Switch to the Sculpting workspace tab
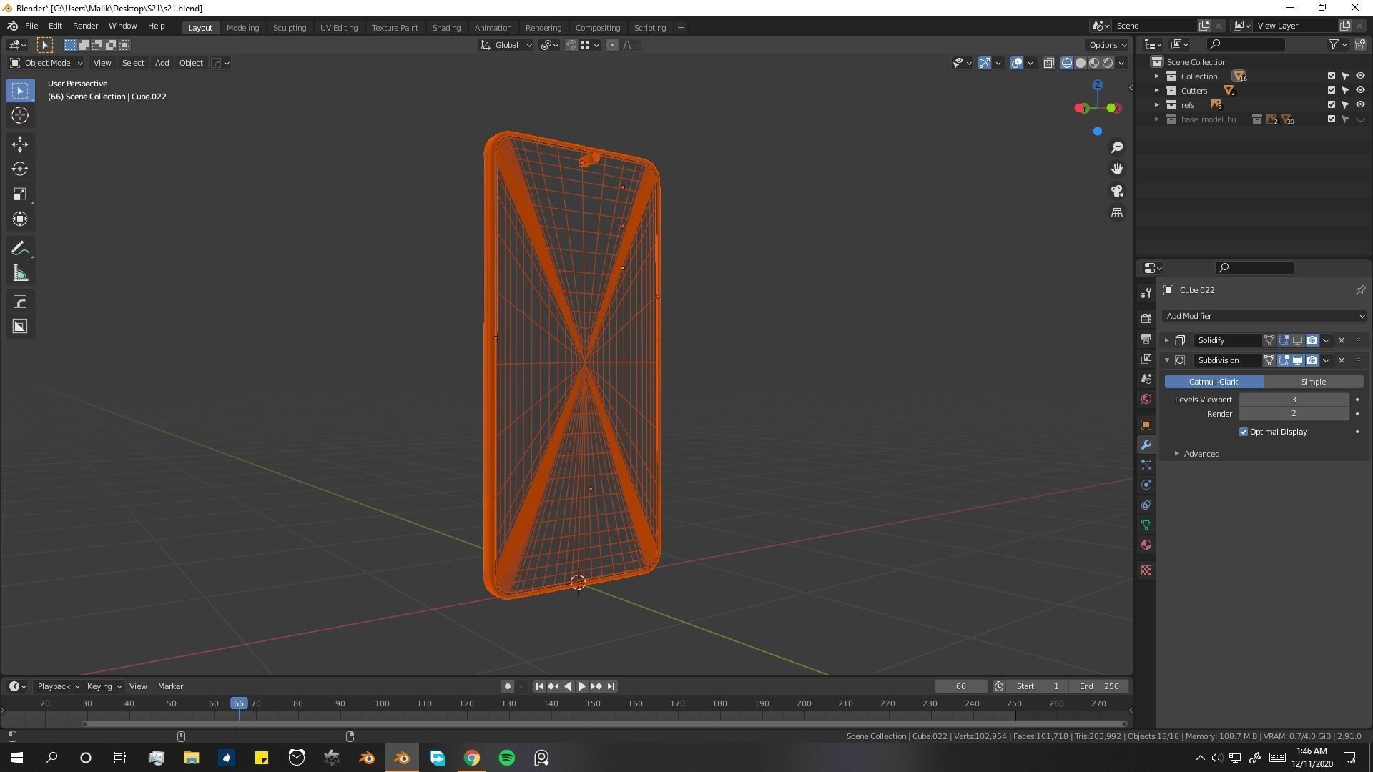Image resolution: width=1373 pixels, height=772 pixels. [x=289, y=28]
